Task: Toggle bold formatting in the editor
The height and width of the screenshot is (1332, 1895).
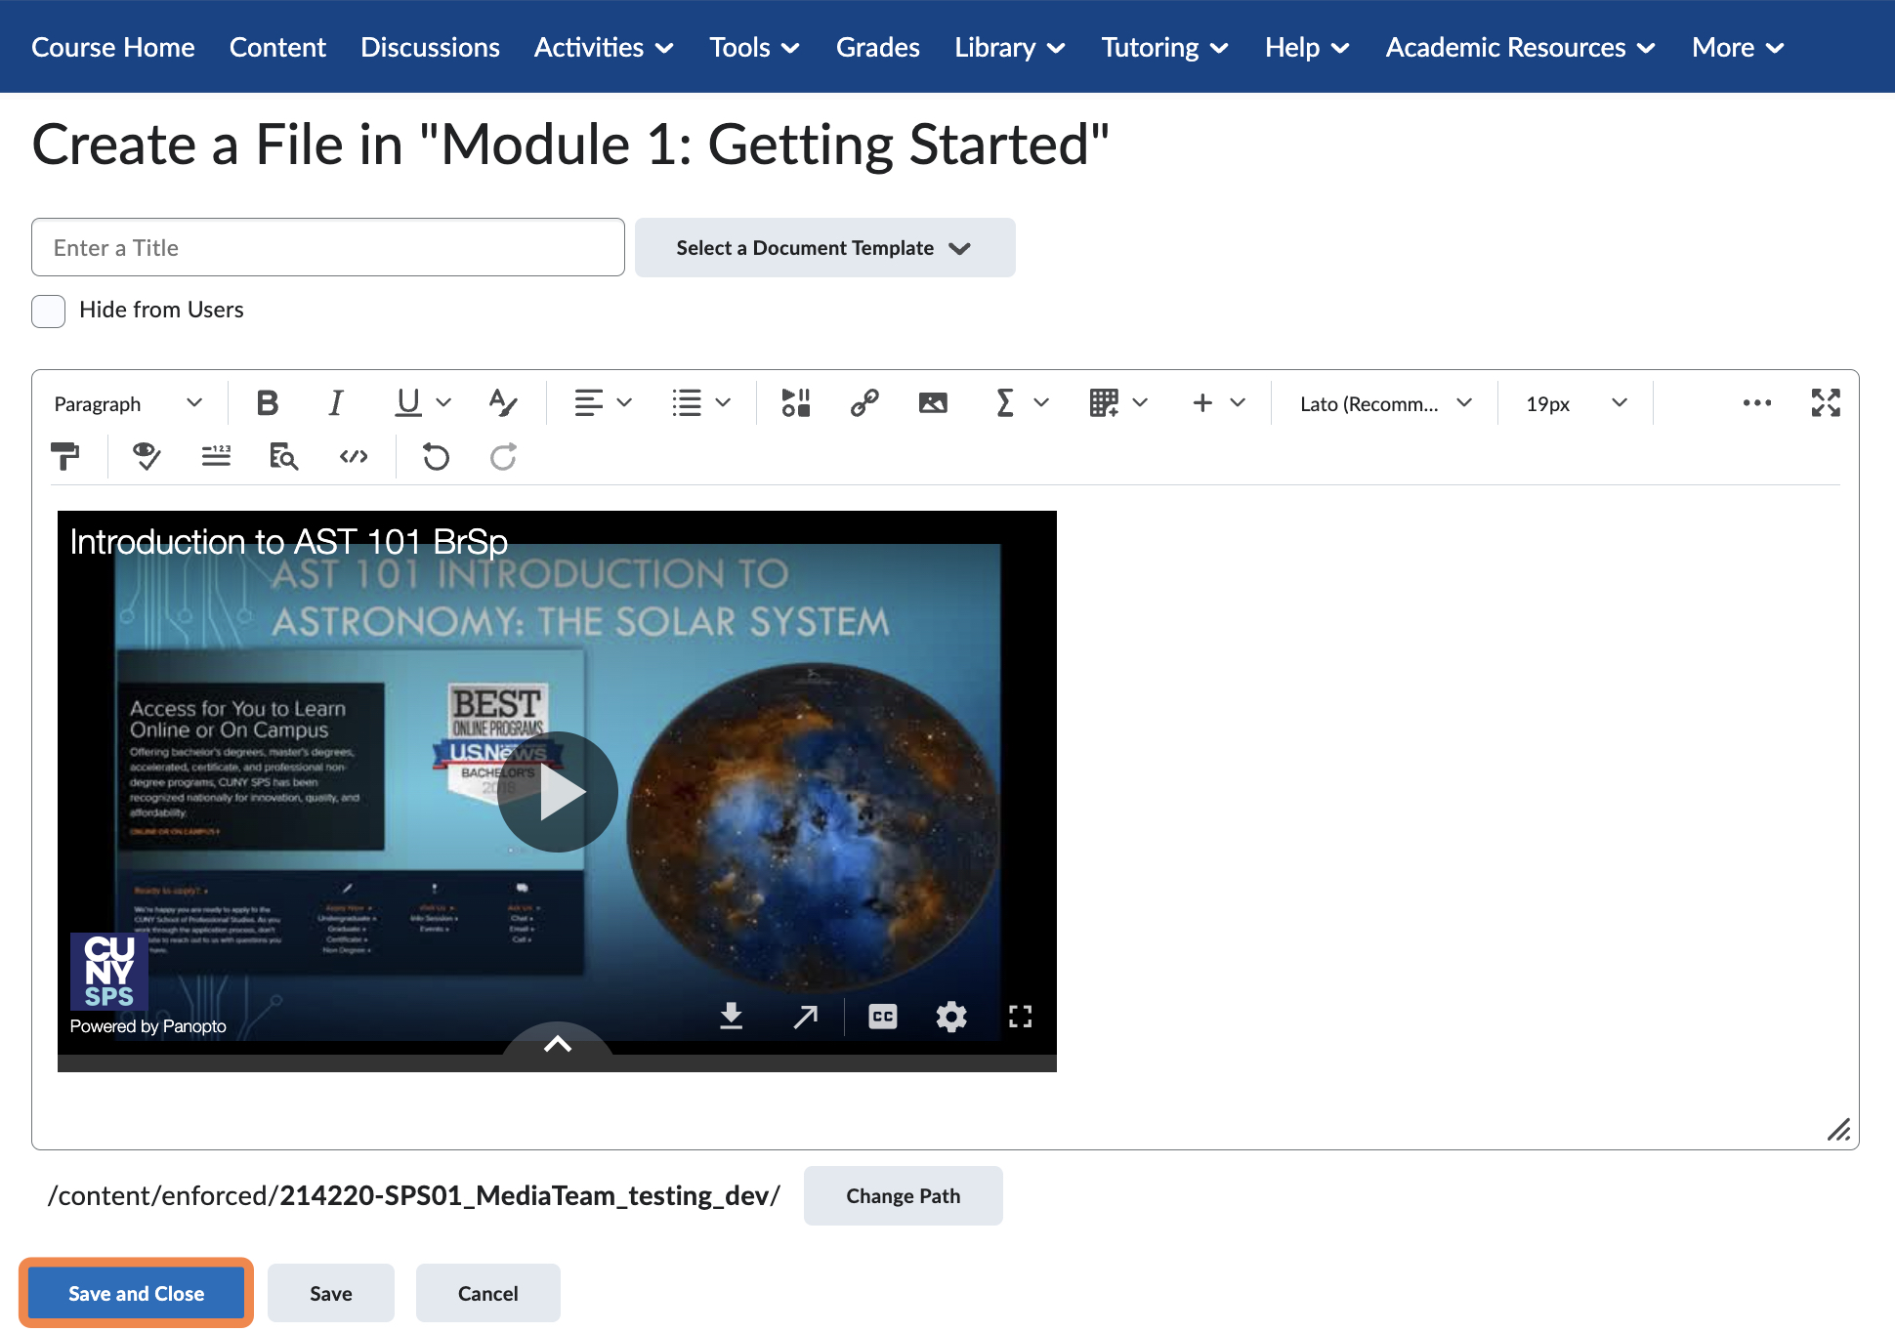Action: pyautogui.click(x=268, y=402)
